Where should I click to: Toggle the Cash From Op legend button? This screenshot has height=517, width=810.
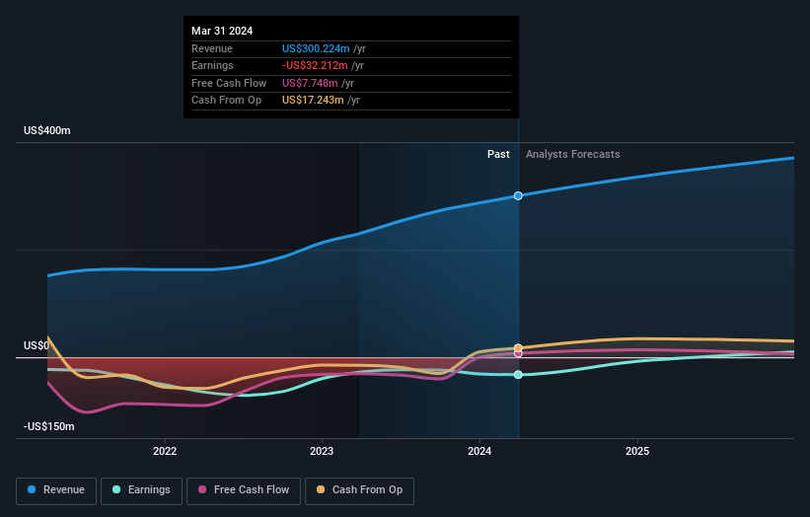point(359,490)
